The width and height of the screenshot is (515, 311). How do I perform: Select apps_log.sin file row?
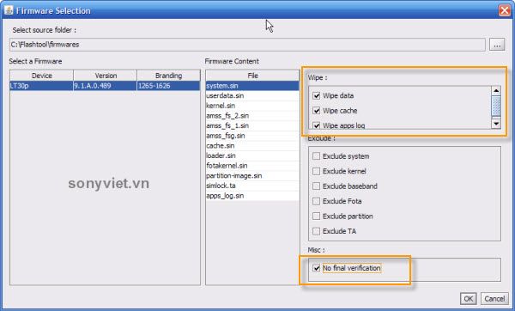252,196
